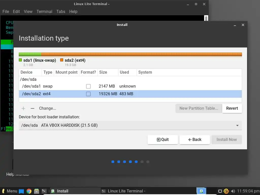Image resolution: width=260 pixels, height=195 pixels.
Task: Click the Type column header
Action: point(48,72)
